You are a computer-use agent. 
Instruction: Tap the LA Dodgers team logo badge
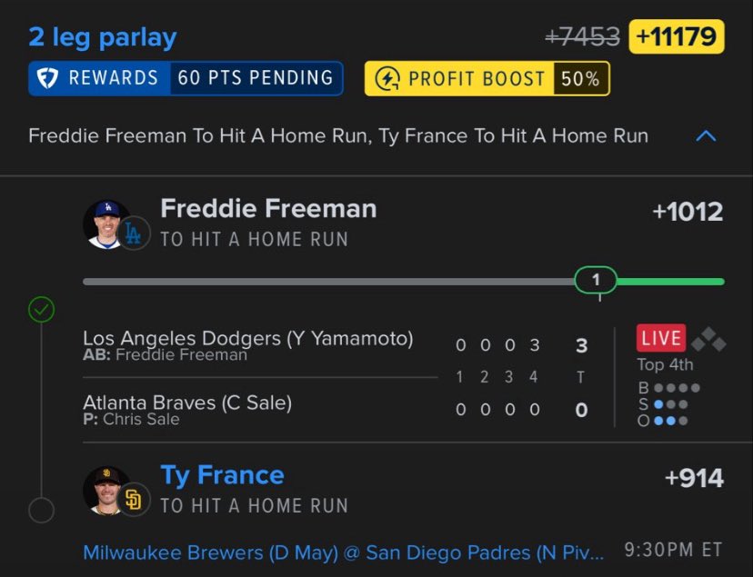pos(134,234)
